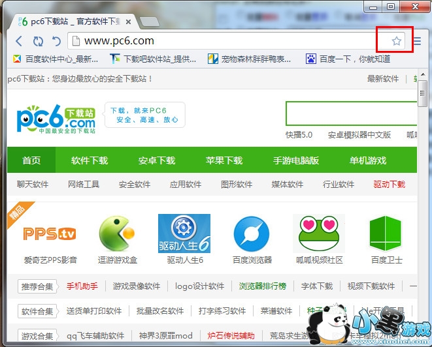Select 手游电脑版 navigation tab
This screenshot has width=432, height=347.
[296, 160]
